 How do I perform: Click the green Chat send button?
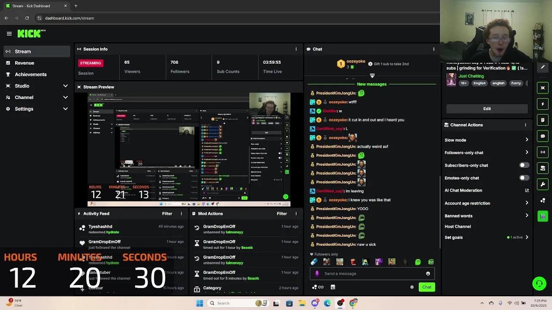point(427,287)
